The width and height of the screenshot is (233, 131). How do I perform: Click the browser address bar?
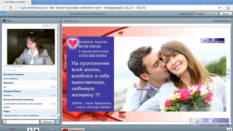[x=119, y=8]
